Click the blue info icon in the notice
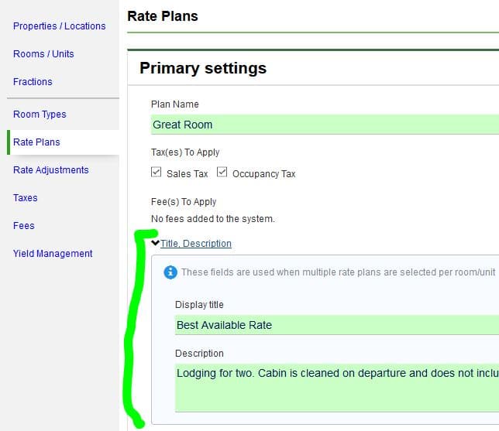This screenshot has width=499, height=431. [x=170, y=272]
